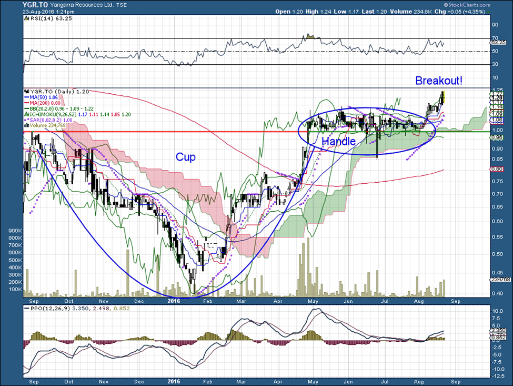Click the 2016 label below the price chart
Viewport: 513px width, 386px height.
point(174,301)
